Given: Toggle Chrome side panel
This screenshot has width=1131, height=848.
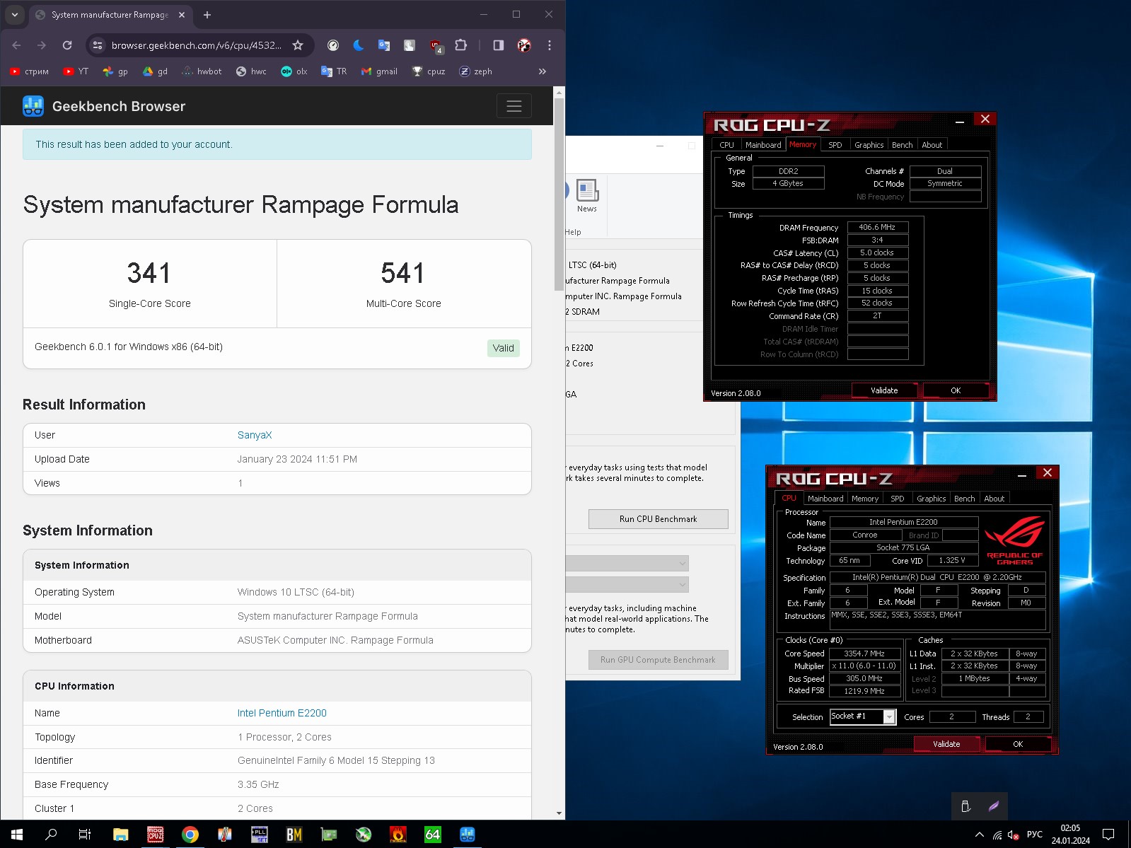Looking at the screenshot, I should click(499, 45).
